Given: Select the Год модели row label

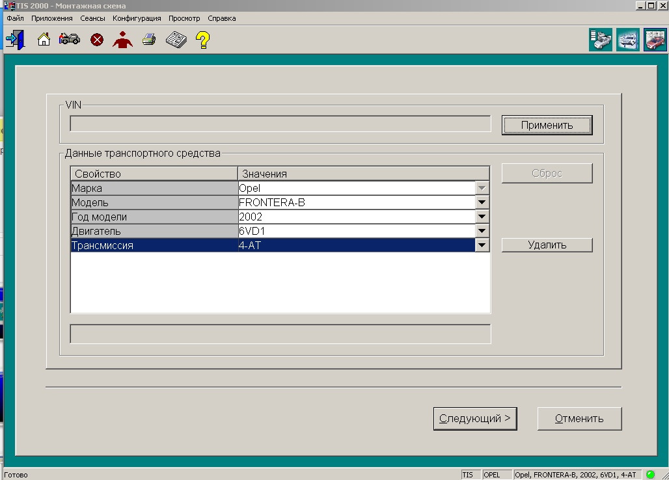Looking at the screenshot, I should coord(154,217).
